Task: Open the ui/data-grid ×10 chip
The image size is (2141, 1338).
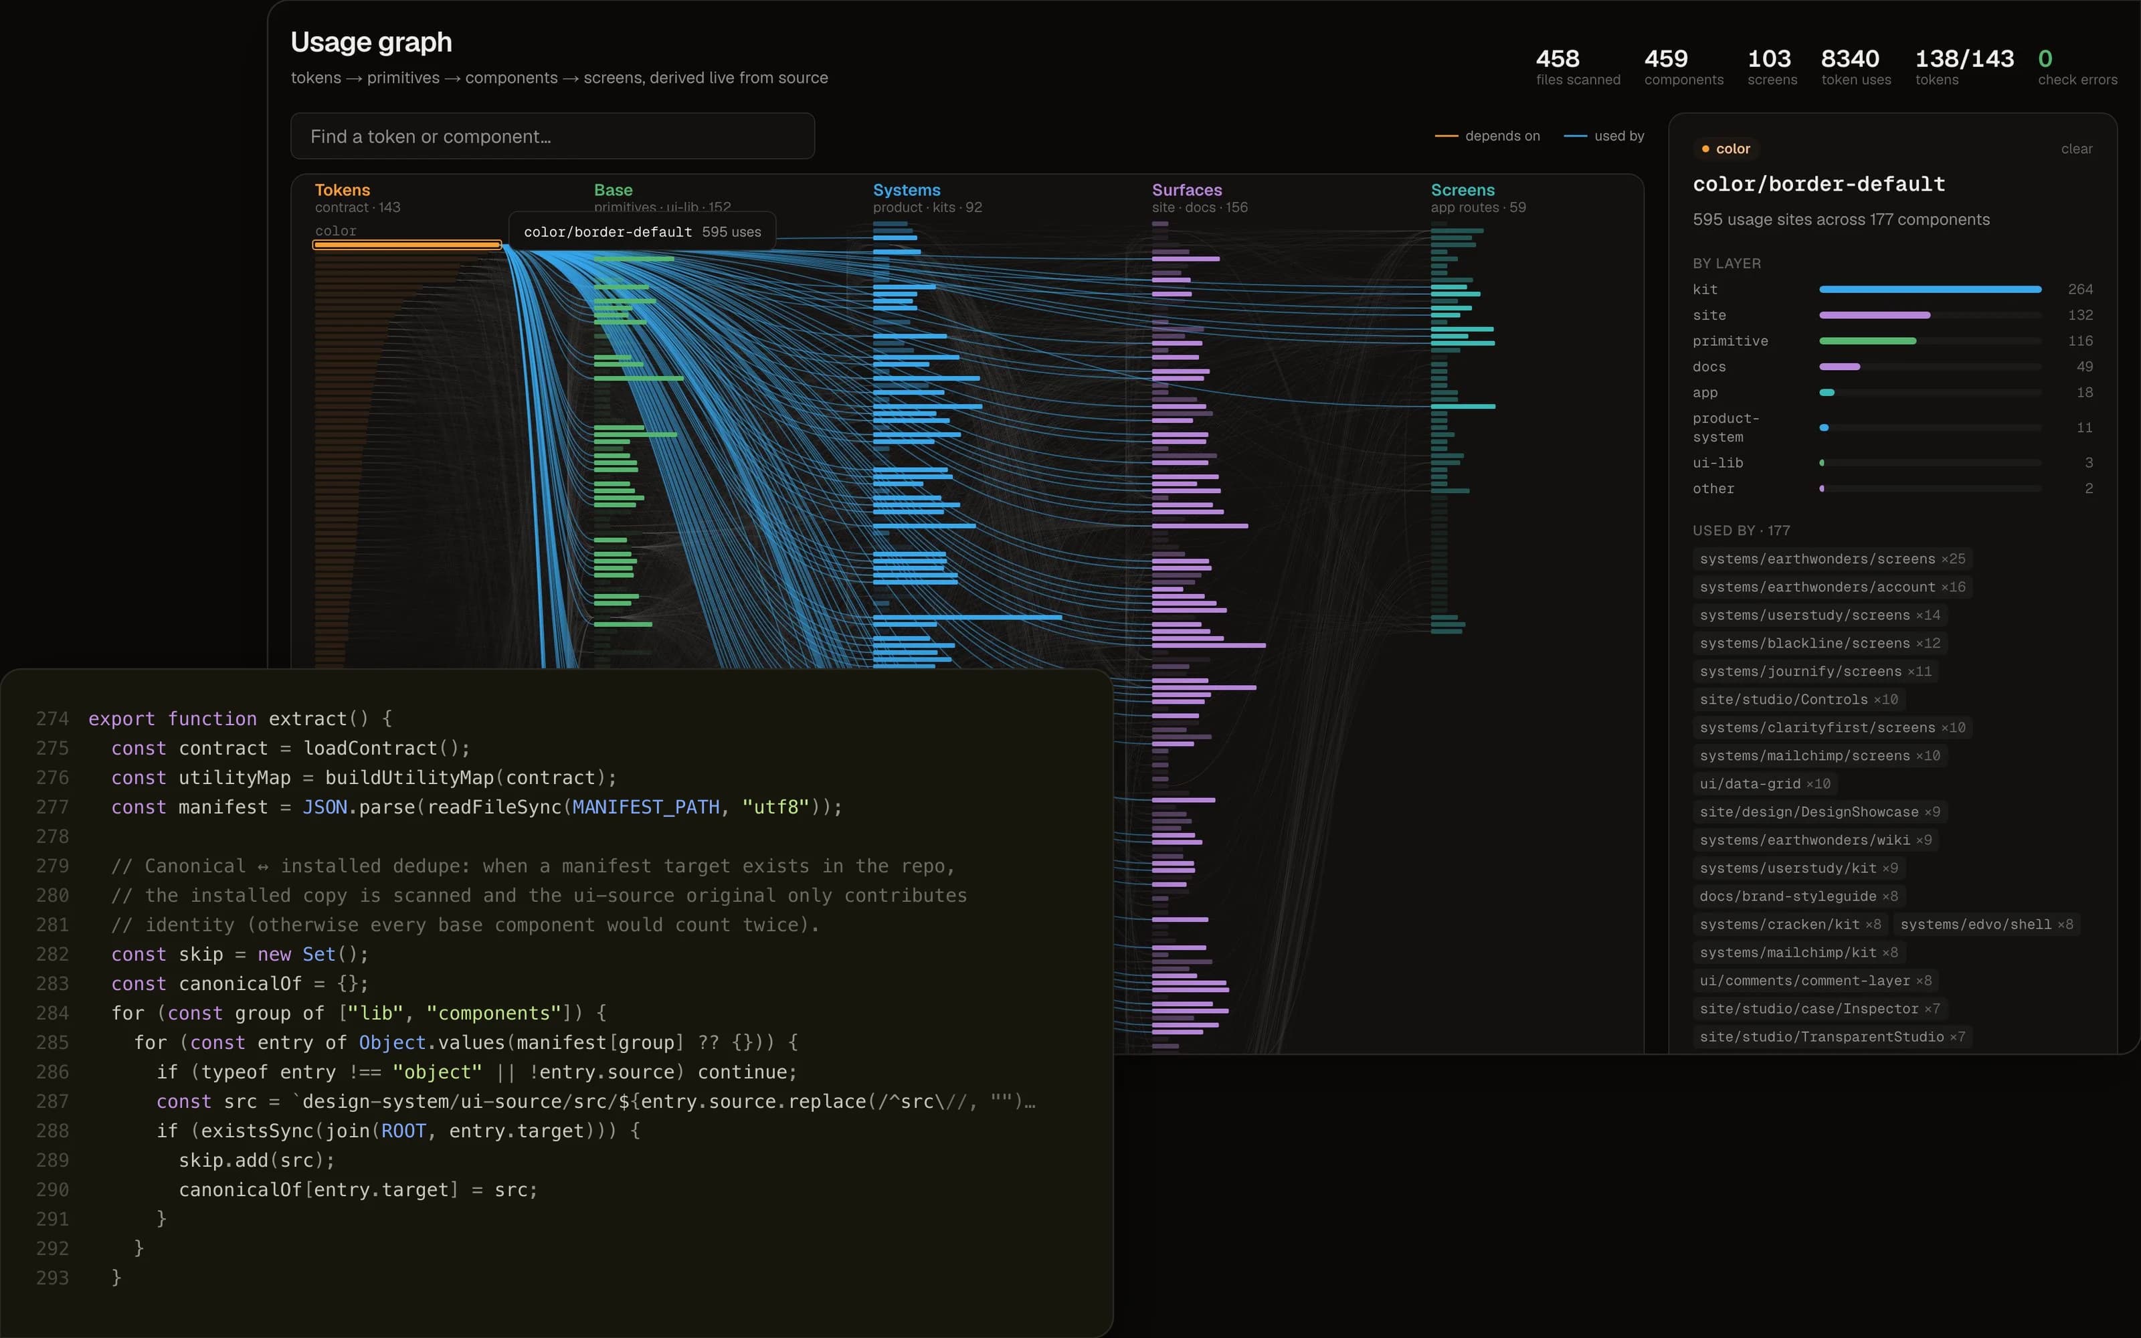Action: coord(1765,784)
